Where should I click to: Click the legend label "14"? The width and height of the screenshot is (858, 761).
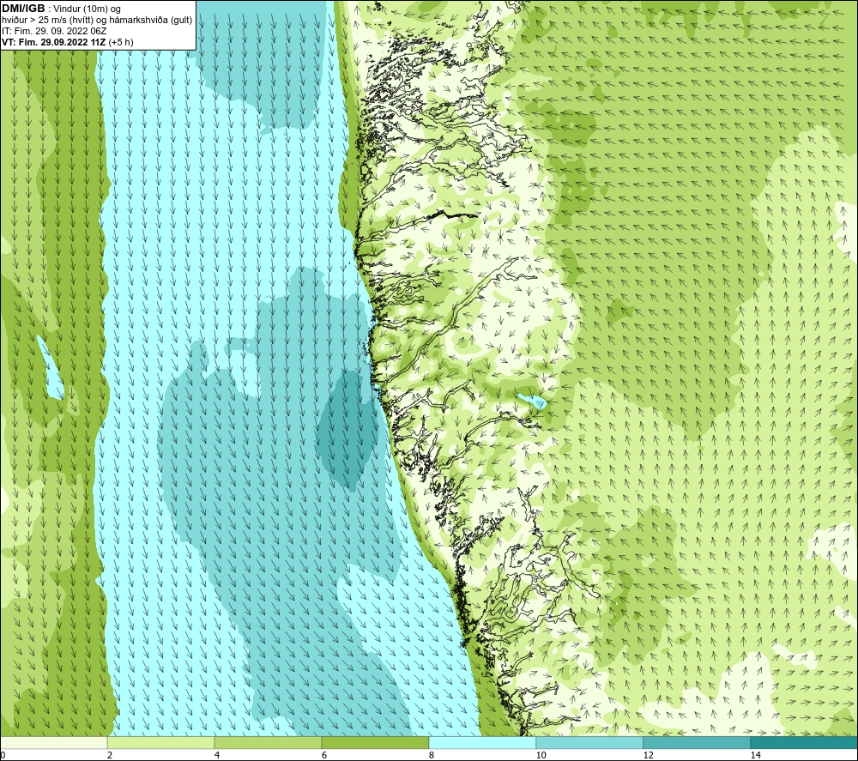[x=756, y=756]
